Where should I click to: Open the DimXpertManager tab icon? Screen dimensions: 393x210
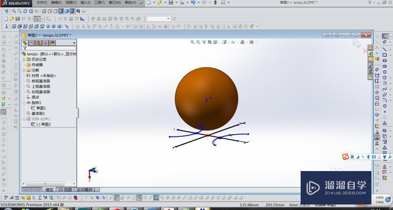tap(45, 43)
